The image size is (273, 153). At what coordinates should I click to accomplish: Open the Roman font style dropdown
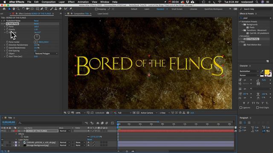(x=249, y=75)
